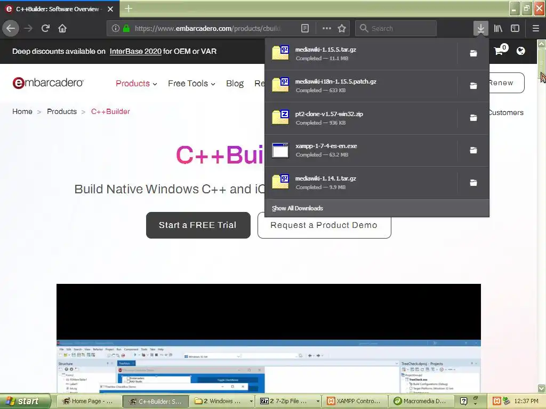Open downloaded file mediawiki-1.15.5.tar.gz
The width and height of the screenshot is (546, 409).
362,54
